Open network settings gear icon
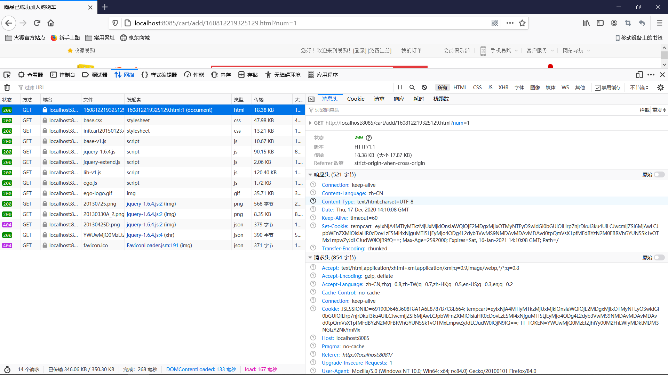 [661, 87]
